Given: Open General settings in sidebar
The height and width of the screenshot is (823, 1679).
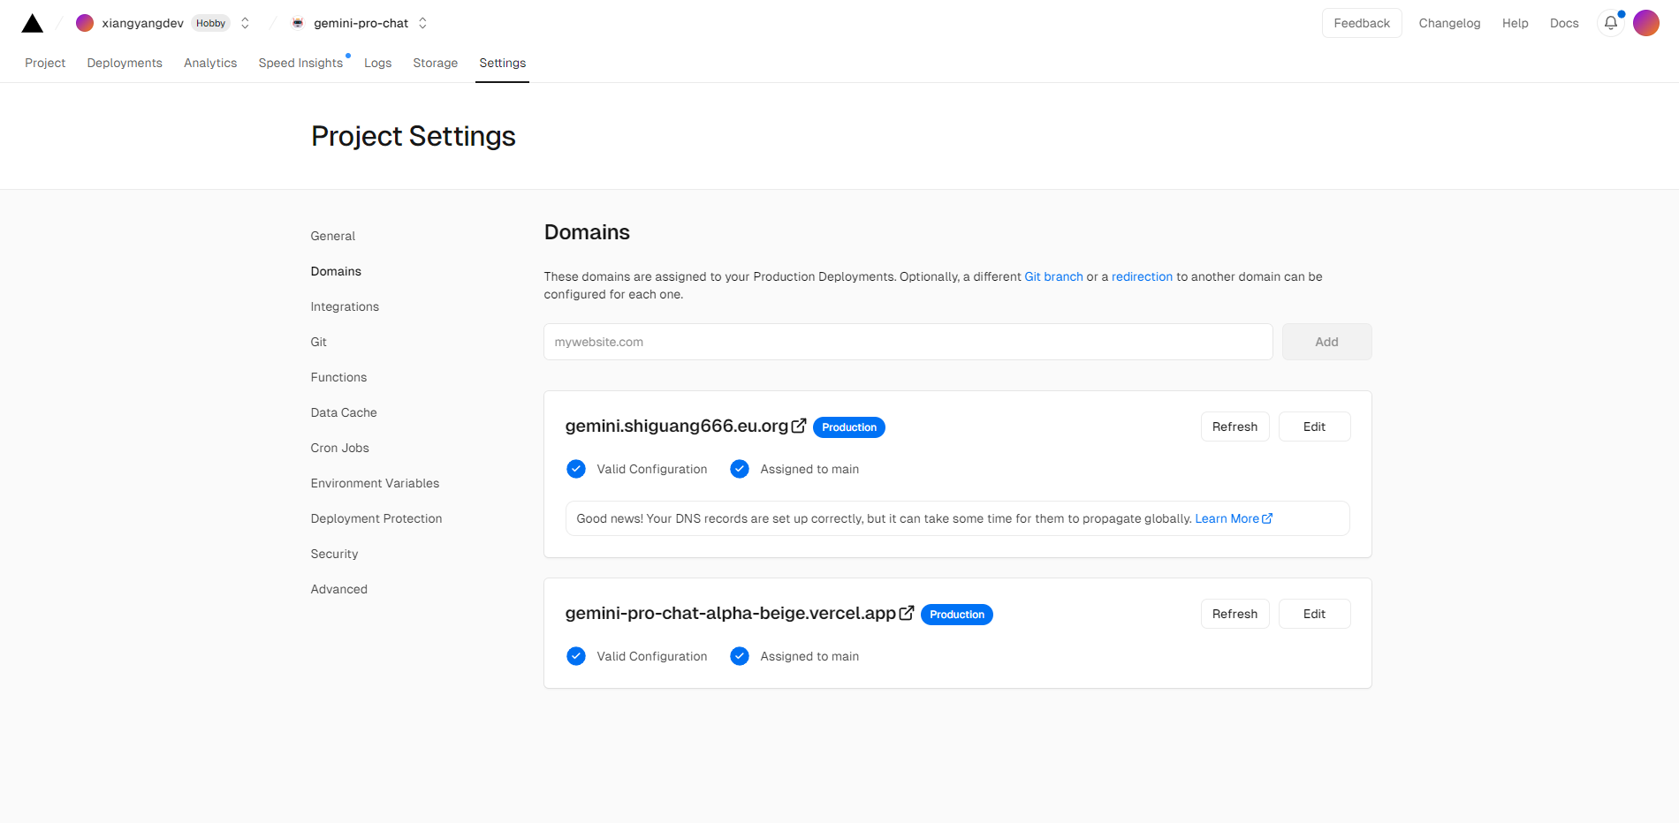Looking at the screenshot, I should (x=333, y=236).
